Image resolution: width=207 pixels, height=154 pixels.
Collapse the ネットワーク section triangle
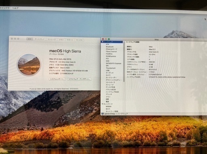pos(103,104)
